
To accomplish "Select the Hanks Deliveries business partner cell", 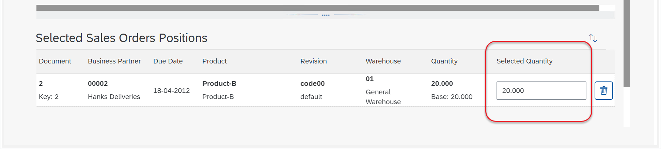I will click(114, 97).
